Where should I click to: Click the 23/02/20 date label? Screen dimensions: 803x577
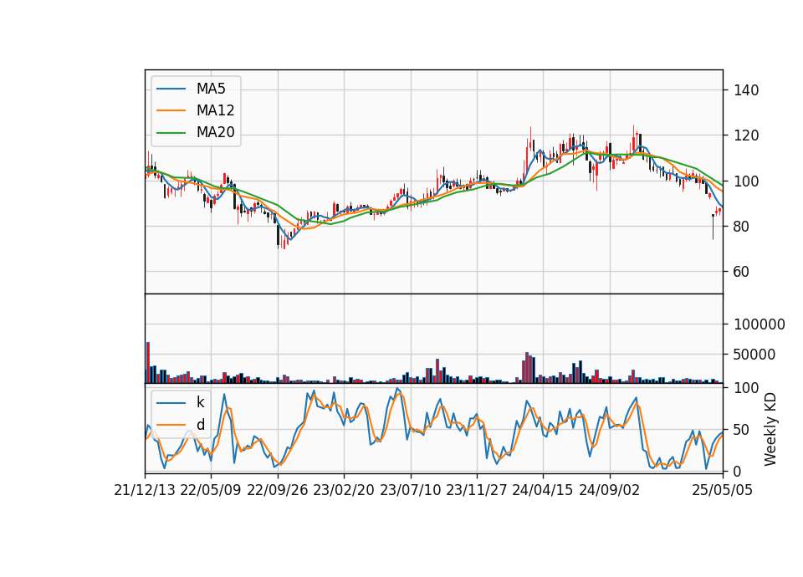pyautogui.click(x=344, y=491)
